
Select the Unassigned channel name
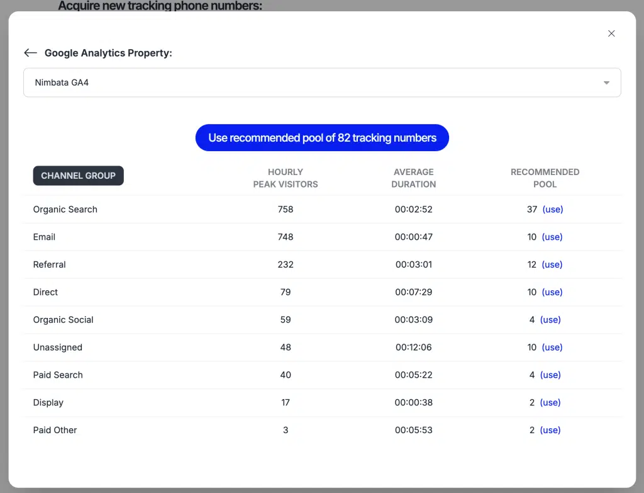(58, 347)
